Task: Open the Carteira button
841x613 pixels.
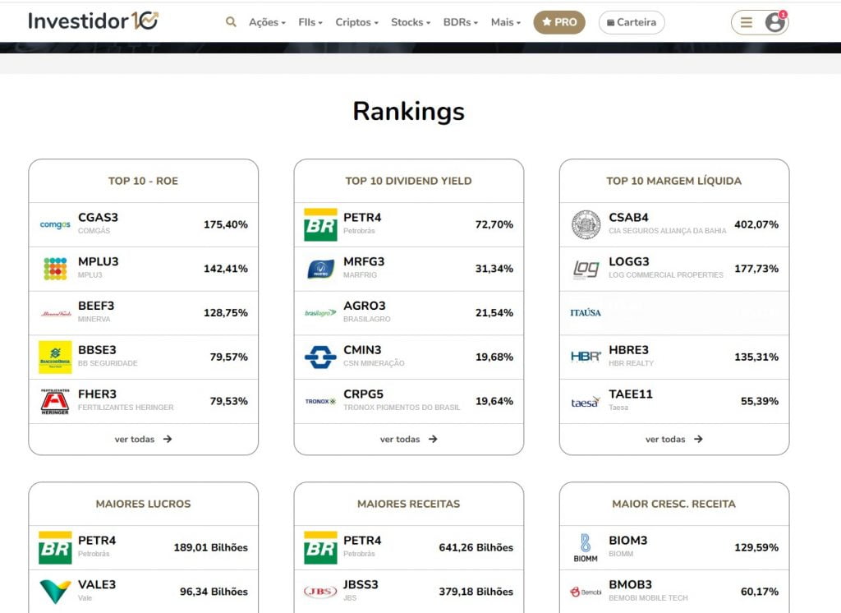Action: pos(632,22)
